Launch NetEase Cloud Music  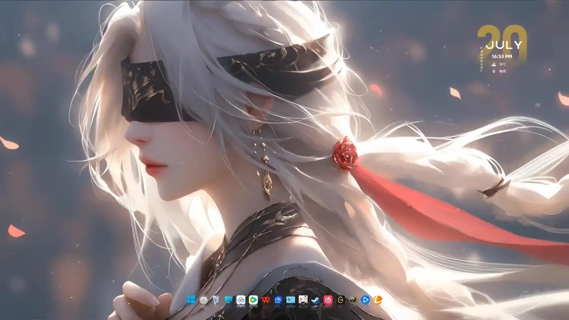pos(329,301)
